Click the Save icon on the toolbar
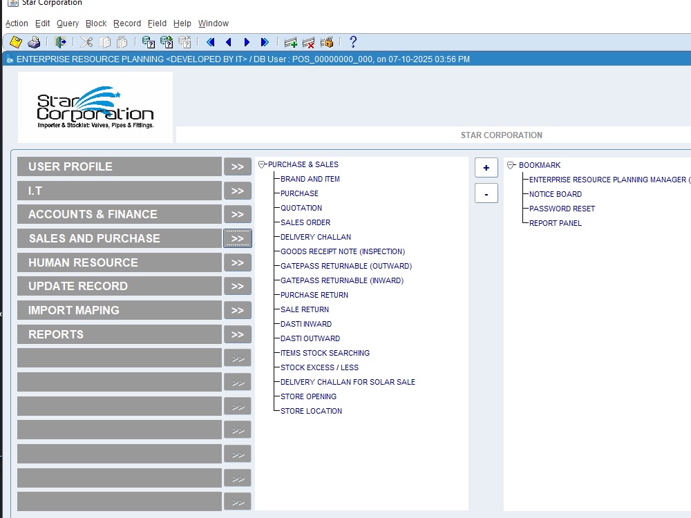This screenshot has width=691, height=518. pyautogui.click(x=15, y=42)
